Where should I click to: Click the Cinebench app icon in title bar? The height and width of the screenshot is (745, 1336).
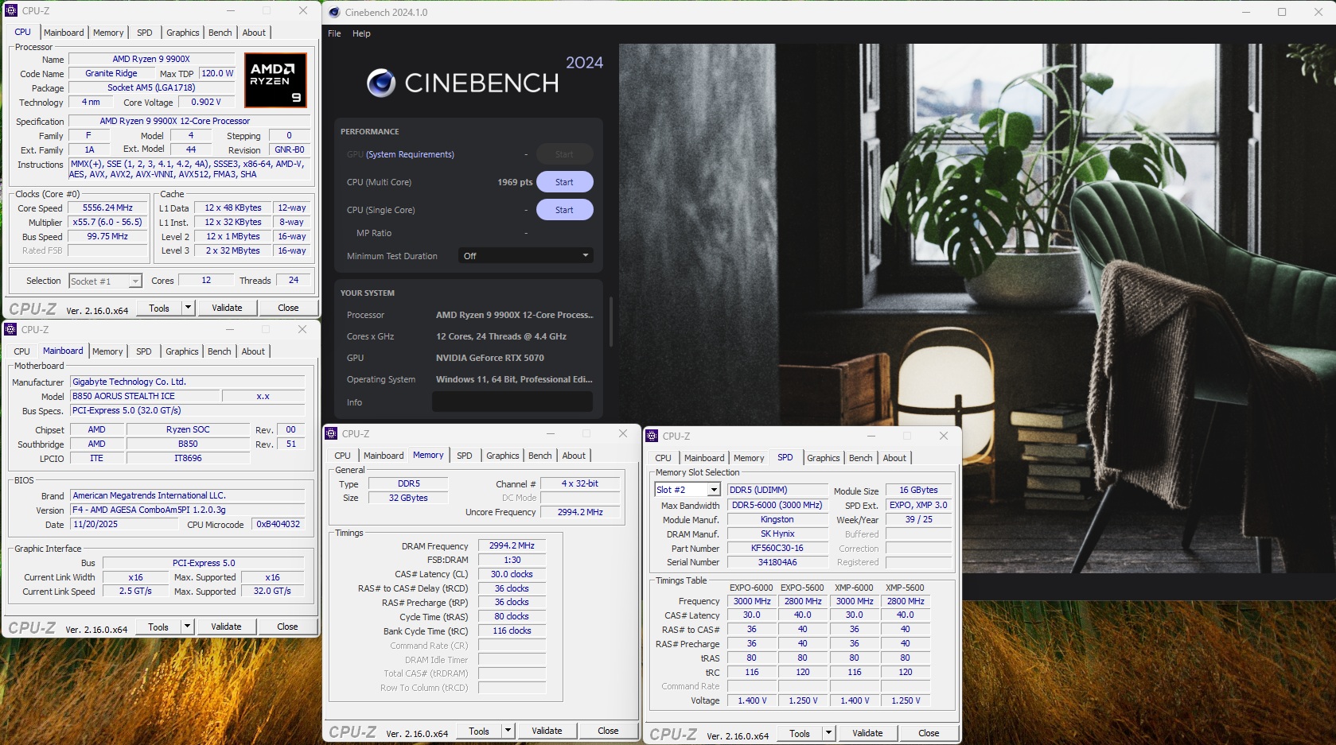click(x=334, y=12)
